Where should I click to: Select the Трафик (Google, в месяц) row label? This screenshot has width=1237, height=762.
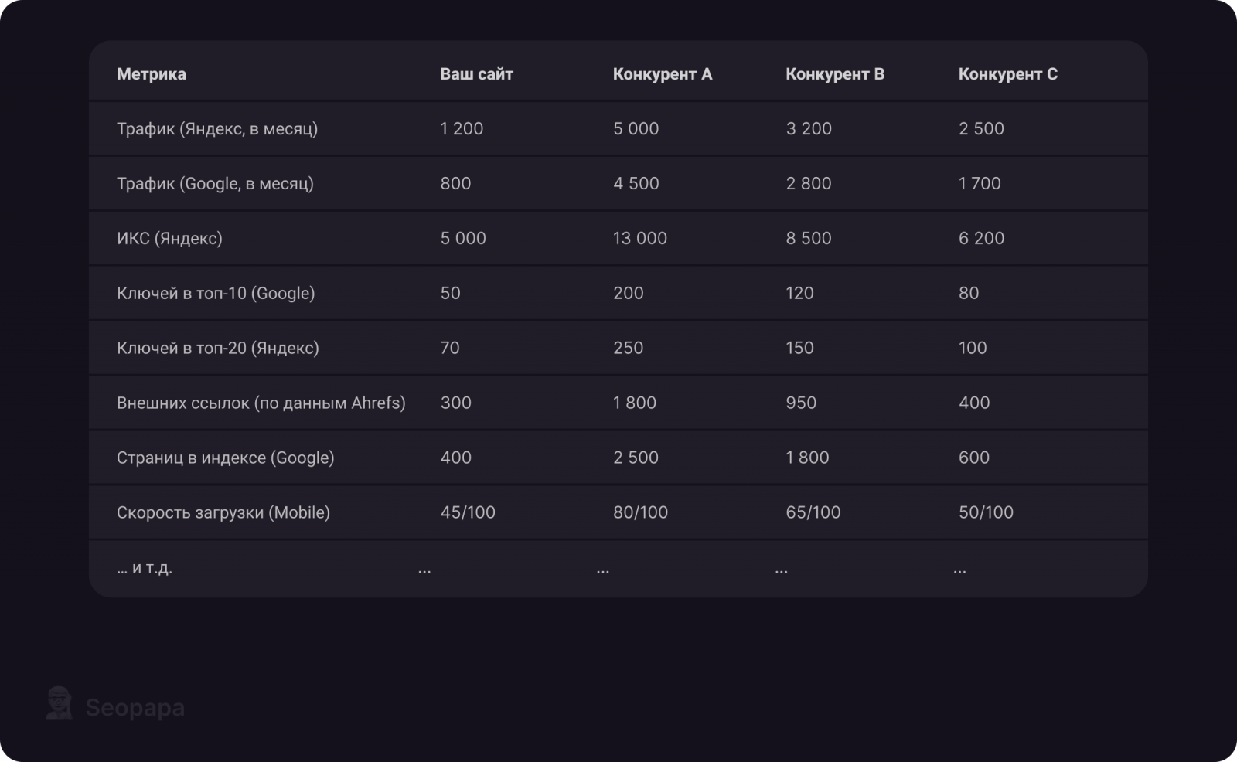pyautogui.click(x=215, y=184)
